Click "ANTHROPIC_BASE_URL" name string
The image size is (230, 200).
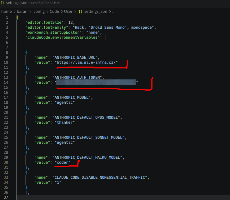75,57
